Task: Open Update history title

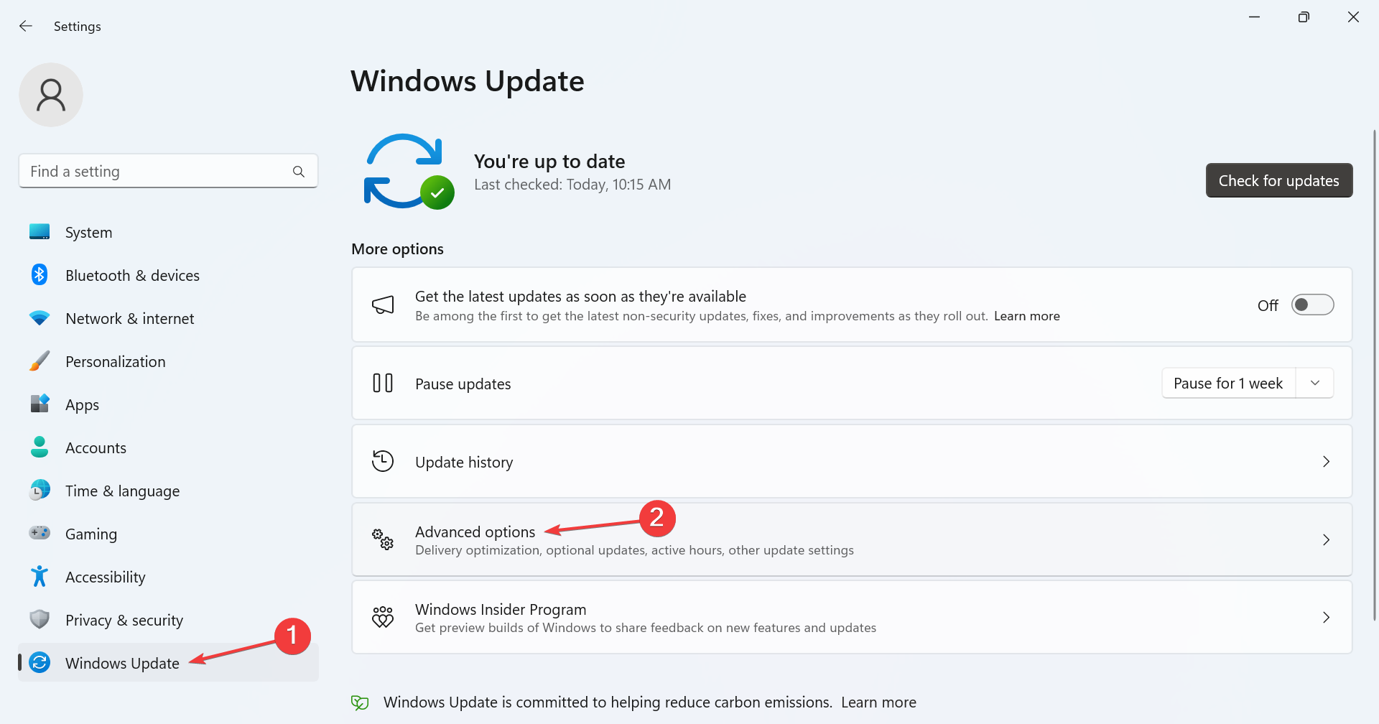Action: click(464, 462)
